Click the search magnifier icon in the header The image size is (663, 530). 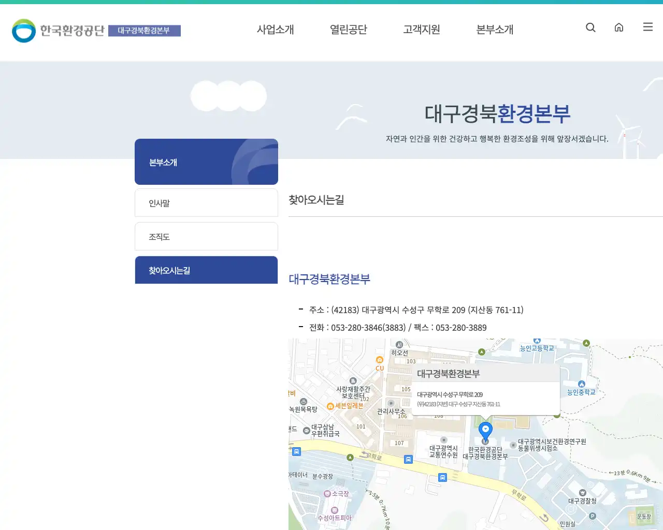pyautogui.click(x=590, y=27)
